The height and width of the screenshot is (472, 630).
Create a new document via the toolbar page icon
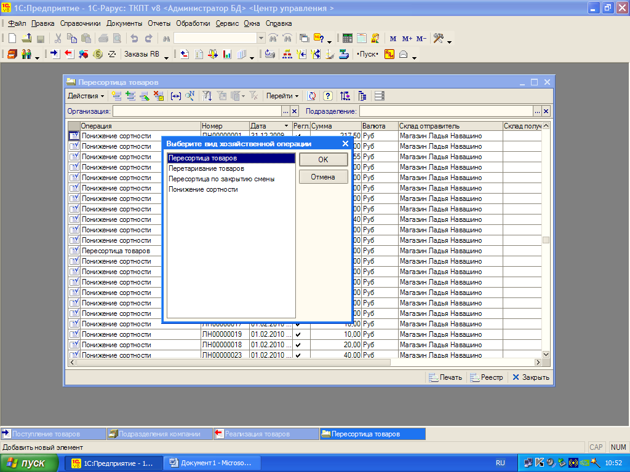[12, 39]
